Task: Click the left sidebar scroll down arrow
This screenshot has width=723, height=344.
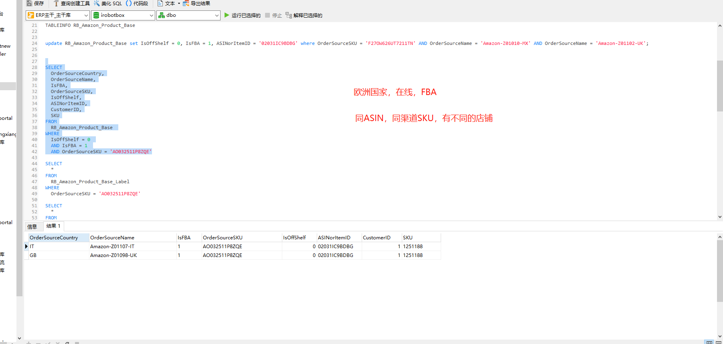Action: click(x=19, y=338)
